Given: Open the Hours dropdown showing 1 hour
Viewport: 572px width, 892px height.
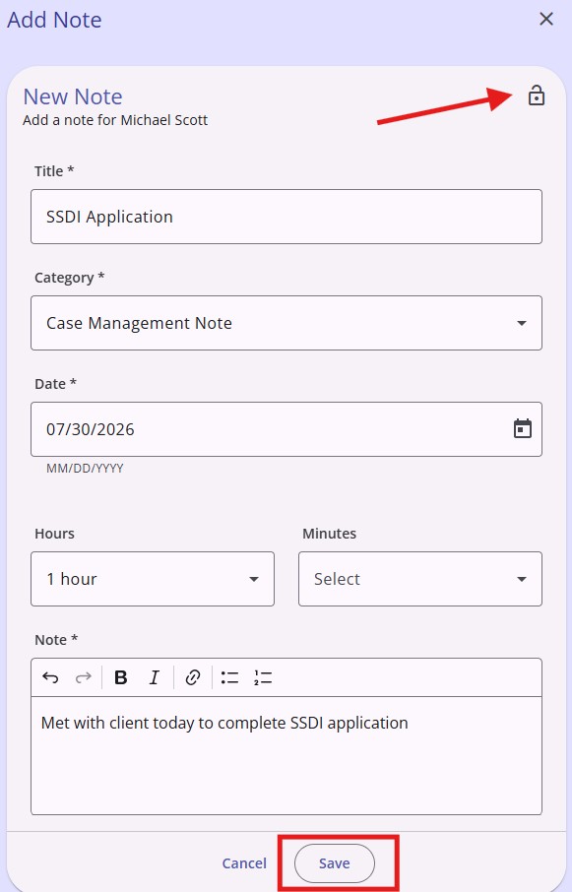Looking at the screenshot, I should (153, 579).
